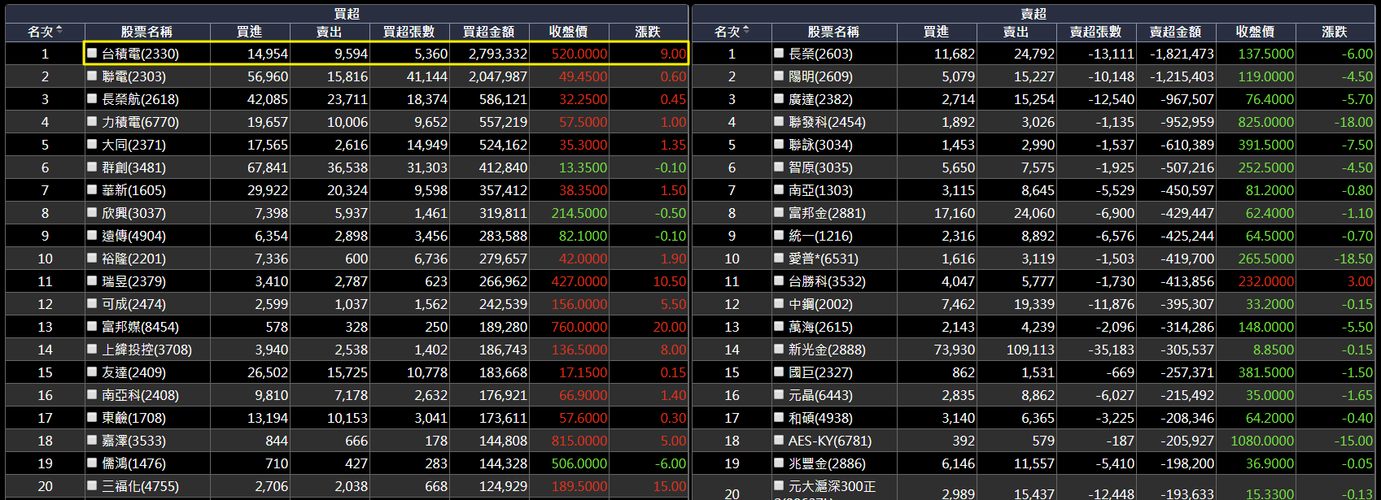
Task: Sort by 賣超金額 column header
Action: coord(1176,32)
